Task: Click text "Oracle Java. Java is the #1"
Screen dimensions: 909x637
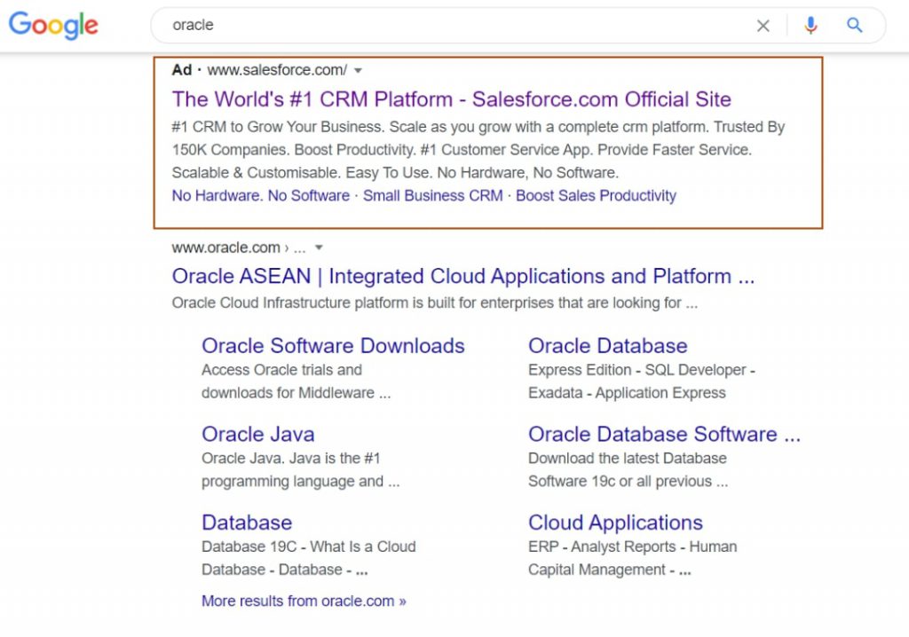Action: pos(291,459)
